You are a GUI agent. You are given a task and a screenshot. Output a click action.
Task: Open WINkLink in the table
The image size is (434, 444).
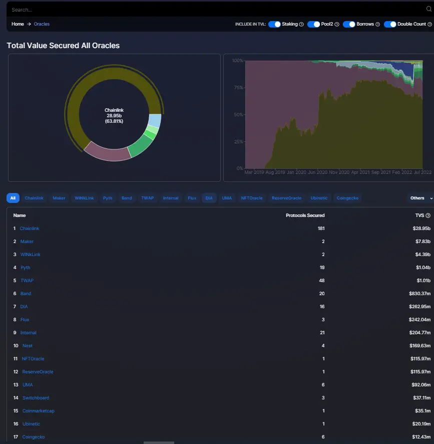pos(30,255)
